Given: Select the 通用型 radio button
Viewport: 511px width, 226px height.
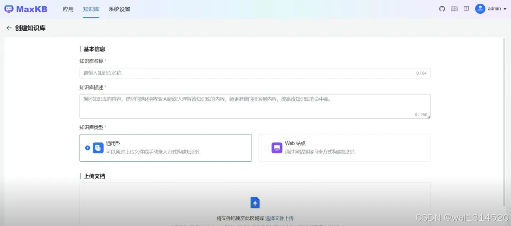Looking at the screenshot, I should click(x=88, y=148).
